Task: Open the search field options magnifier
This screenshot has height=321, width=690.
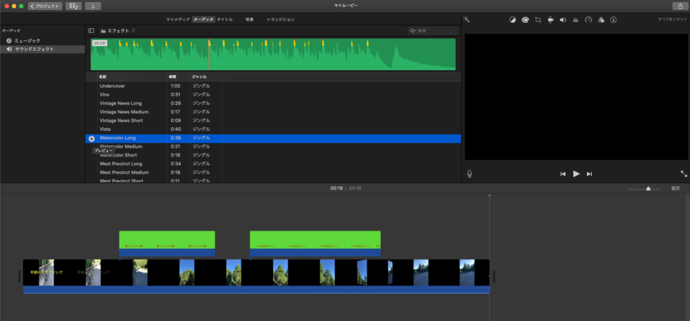Action: [412, 31]
